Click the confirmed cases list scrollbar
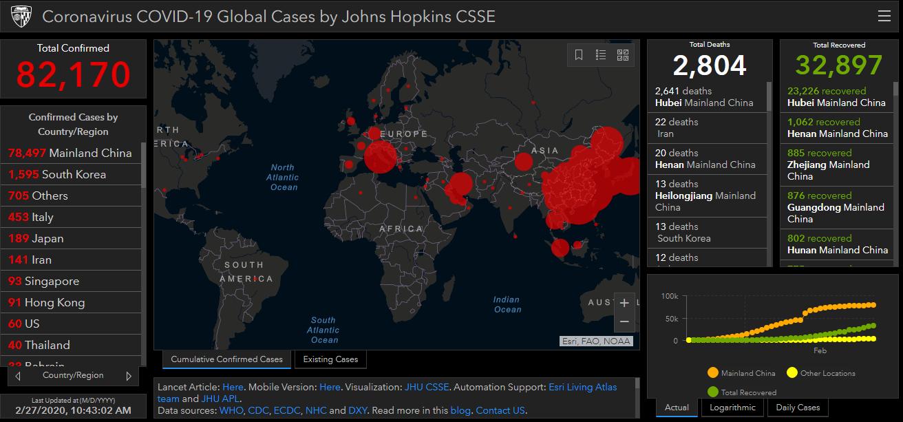903x422 pixels. (143, 165)
